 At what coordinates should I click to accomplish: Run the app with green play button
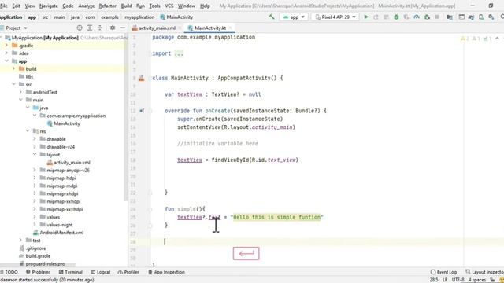[x=365, y=17]
